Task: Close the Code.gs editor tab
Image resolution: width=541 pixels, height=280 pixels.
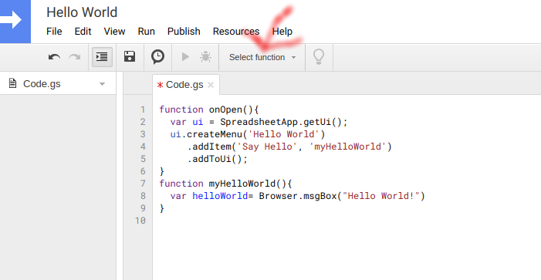Action: pos(211,85)
